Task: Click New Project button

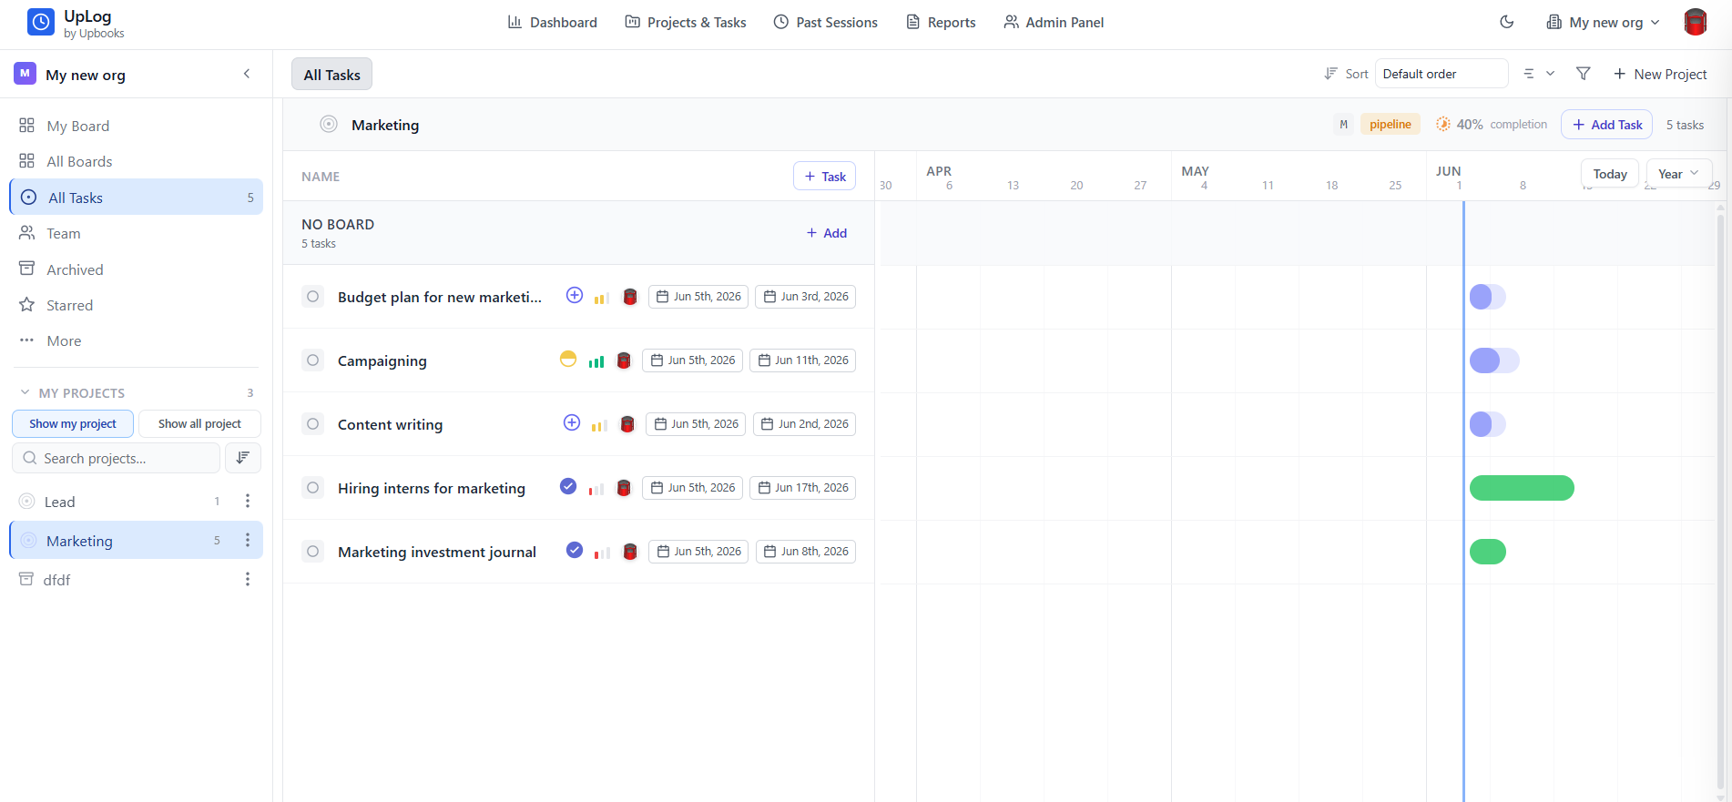Action: coord(1660,74)
